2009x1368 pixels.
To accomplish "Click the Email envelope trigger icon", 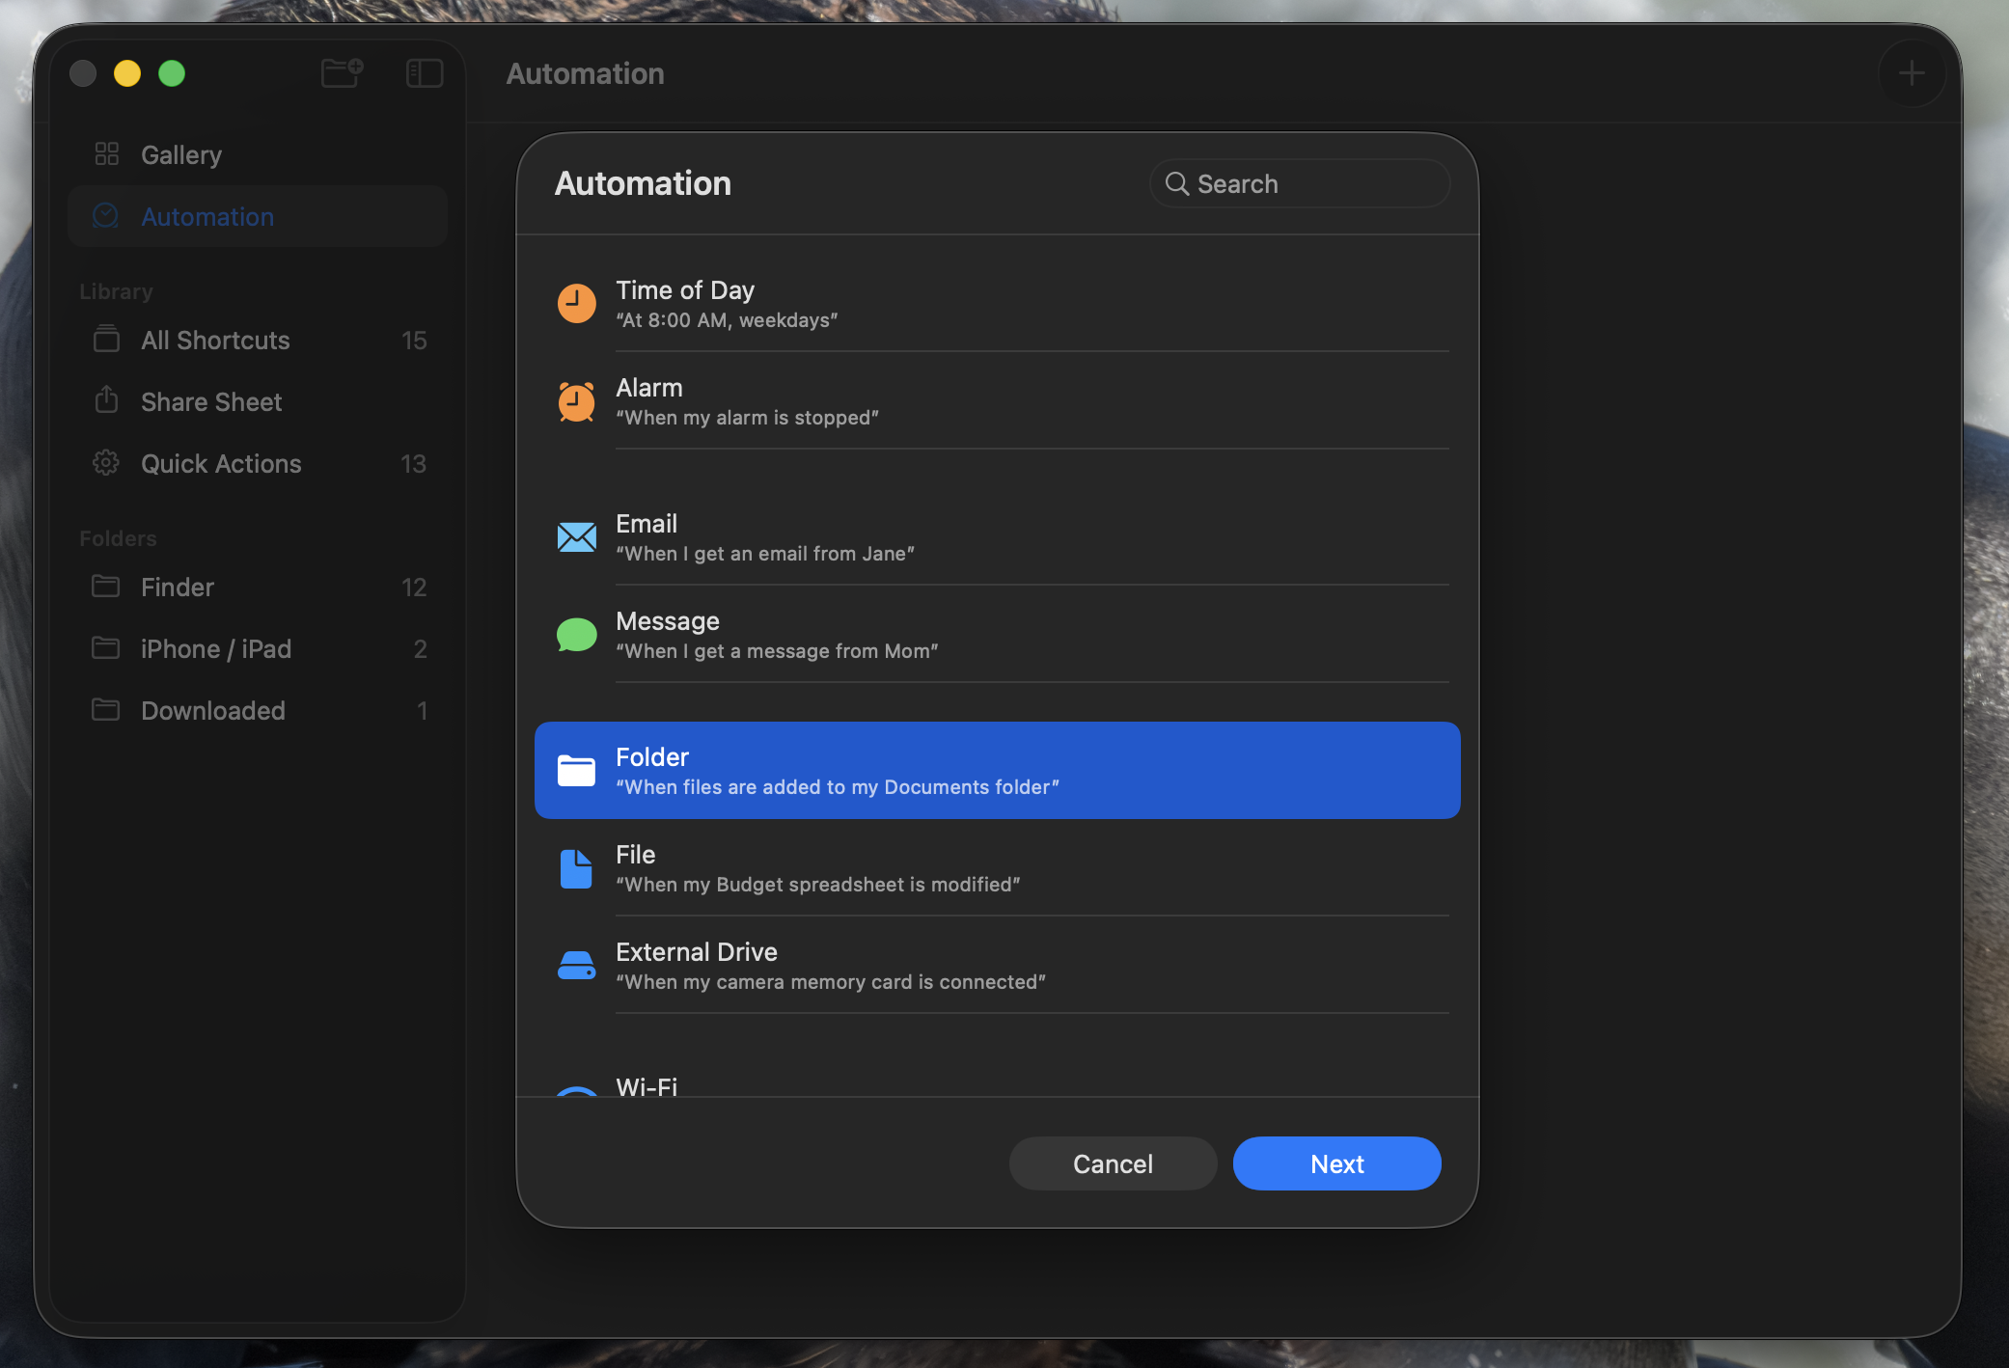I will [576, 537].
